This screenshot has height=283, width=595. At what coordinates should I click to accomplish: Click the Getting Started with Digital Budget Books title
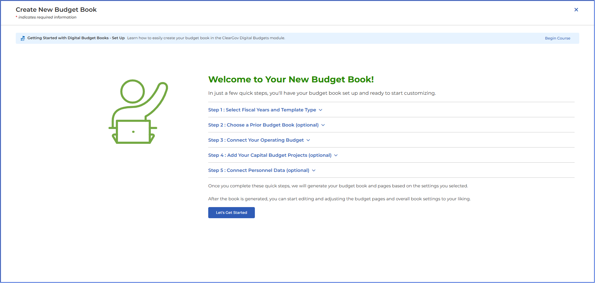[76, 38]
